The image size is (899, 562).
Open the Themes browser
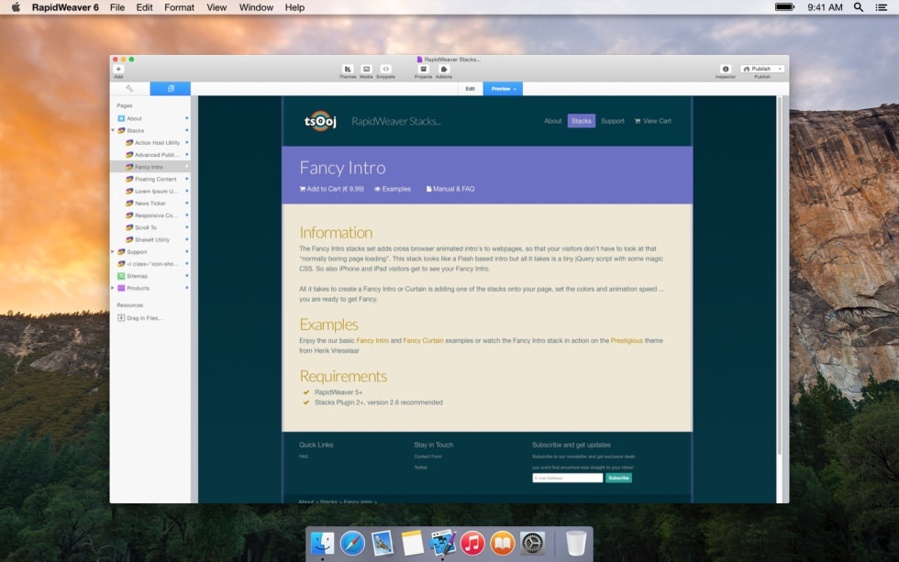pos(348,69)
